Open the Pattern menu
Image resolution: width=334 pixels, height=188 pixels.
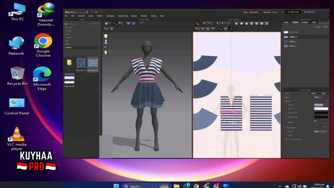[x=100, y=16]
